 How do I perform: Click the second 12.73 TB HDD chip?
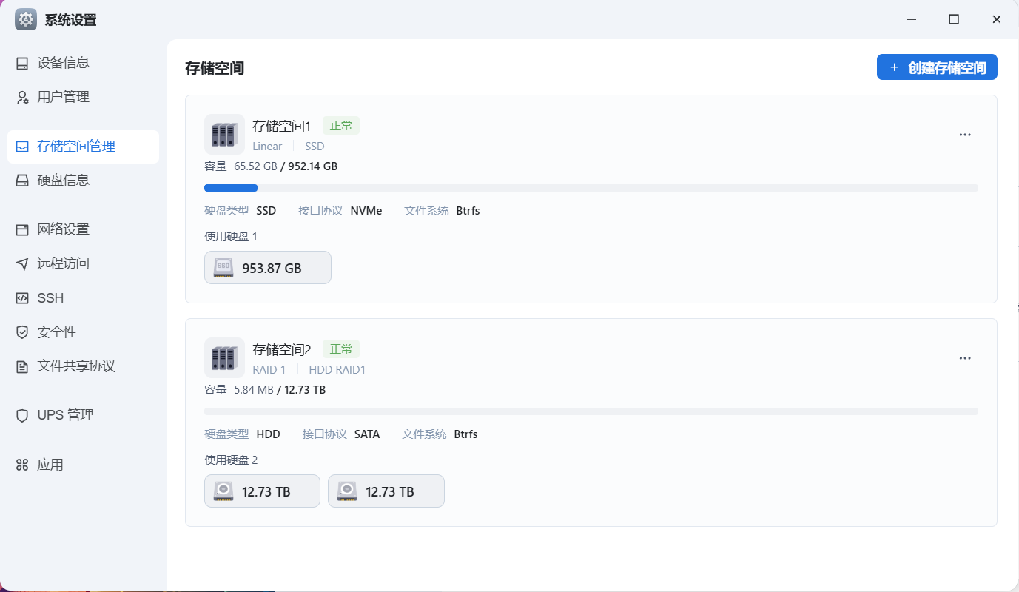[x=386, y=491]
